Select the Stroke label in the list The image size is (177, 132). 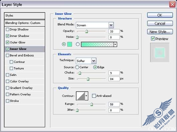point(14,101)
